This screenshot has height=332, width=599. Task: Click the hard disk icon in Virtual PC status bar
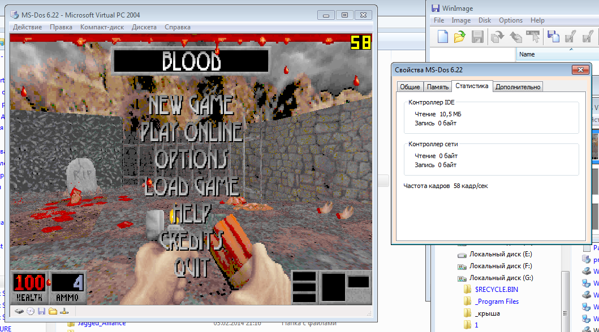19,311
